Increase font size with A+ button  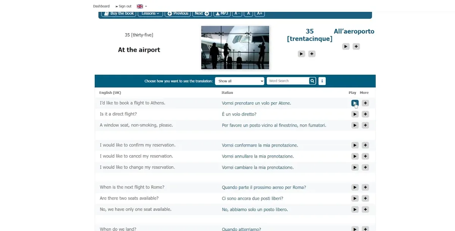260,14
